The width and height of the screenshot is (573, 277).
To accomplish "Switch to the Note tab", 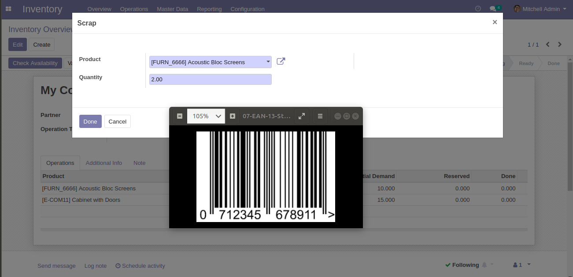I will (x=140, y=163).
